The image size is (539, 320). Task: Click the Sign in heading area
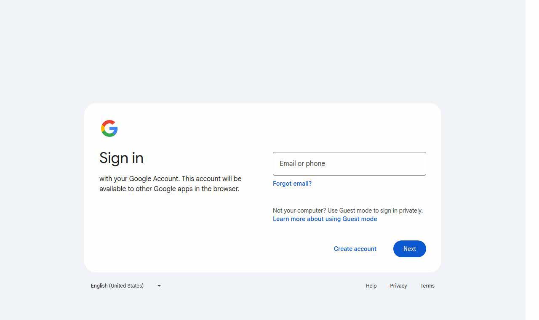click(x=121, y=158)
